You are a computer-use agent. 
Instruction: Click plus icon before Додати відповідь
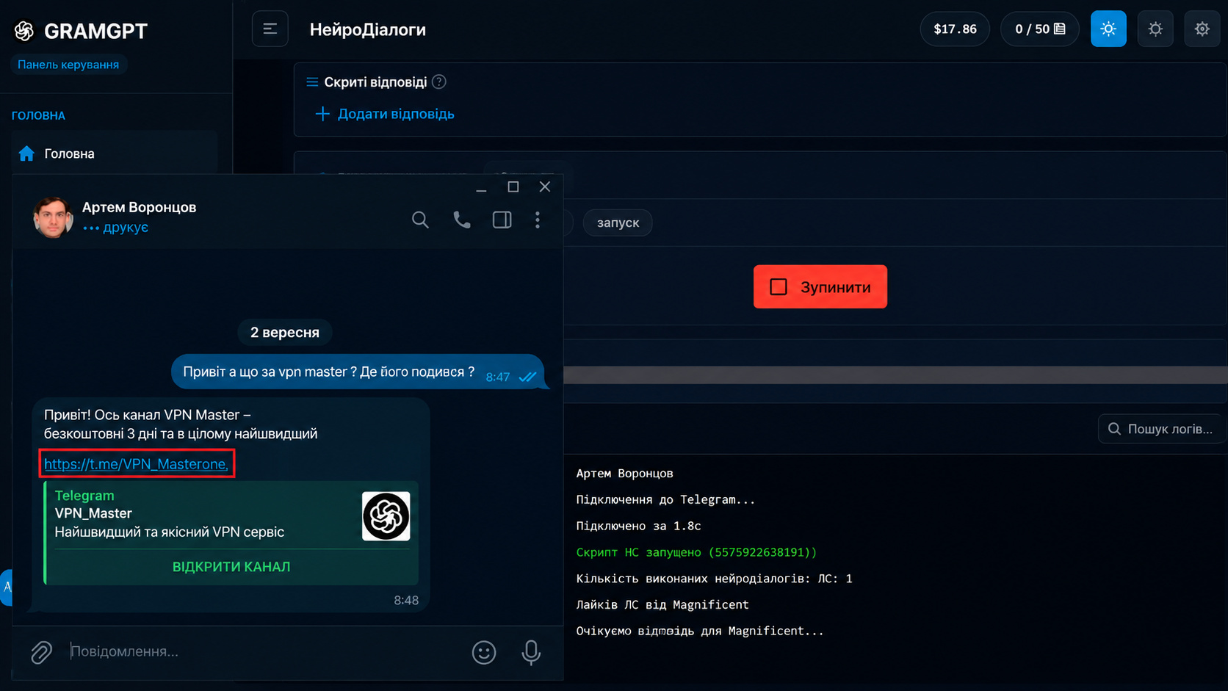pos(322,114)
